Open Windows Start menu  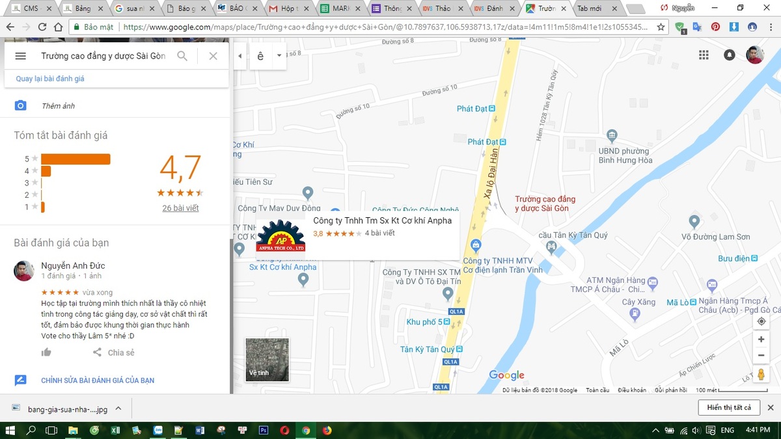[x=10, y=430]
